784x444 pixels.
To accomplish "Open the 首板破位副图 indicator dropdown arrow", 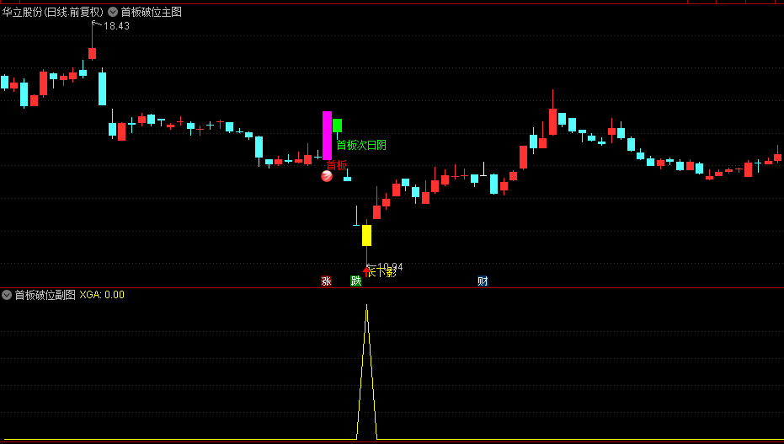I will coord(7,295).
